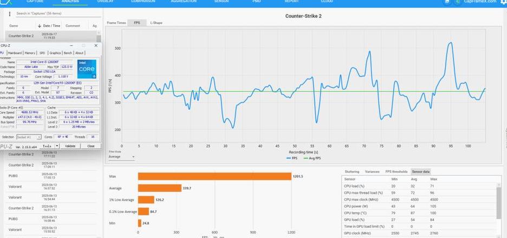Go to the CLOUD tab
This screenshot has width=507, height=238.
pos(327,2)
